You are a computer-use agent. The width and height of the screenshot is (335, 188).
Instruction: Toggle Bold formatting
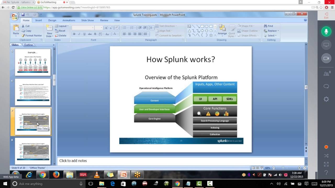point(74,34)
